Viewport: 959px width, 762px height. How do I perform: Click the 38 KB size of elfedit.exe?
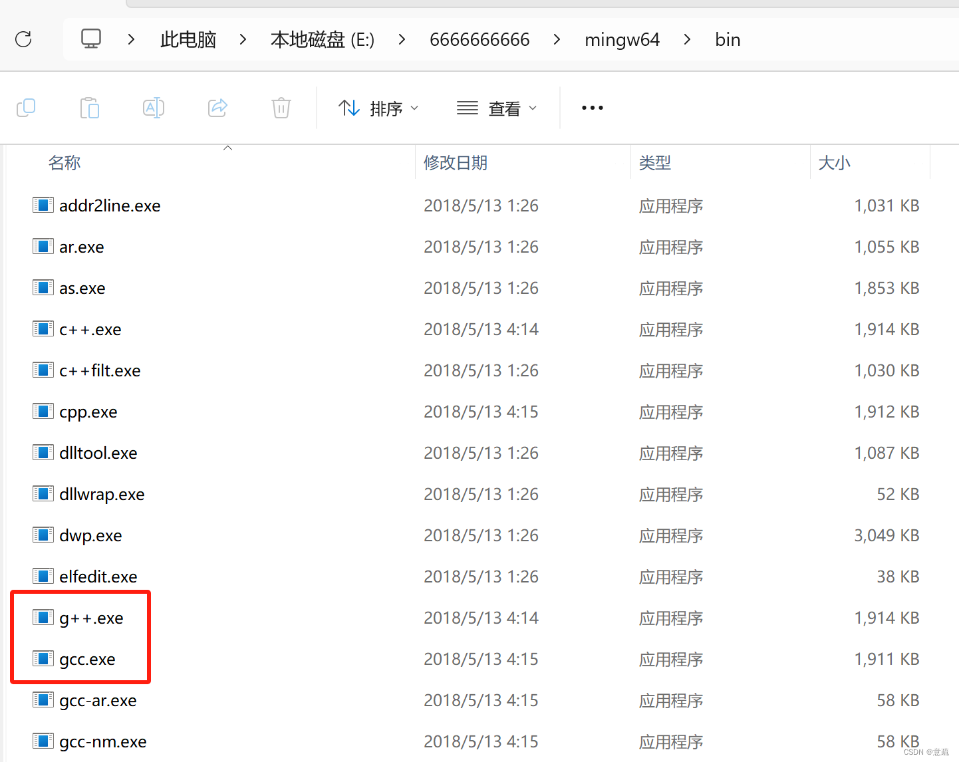pyautogui.click(x=898, y=576)
